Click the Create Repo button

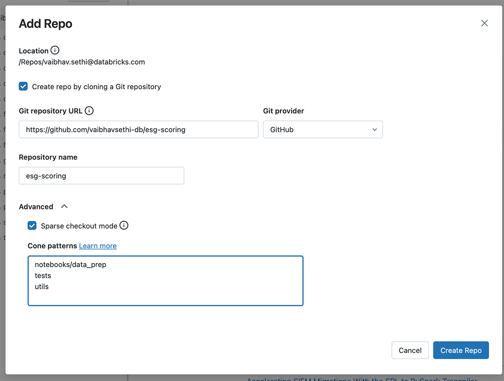[x=461, y=350]
